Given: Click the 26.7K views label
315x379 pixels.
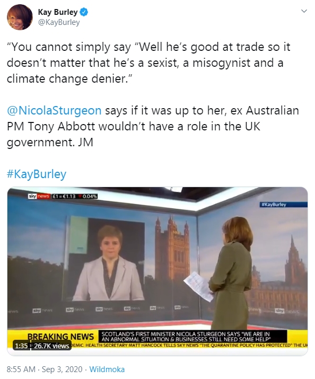Looking at the screenshot, I should point(51,346).
